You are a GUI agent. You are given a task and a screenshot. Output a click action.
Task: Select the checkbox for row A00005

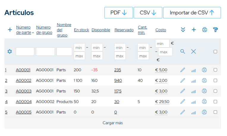point(215,112)
